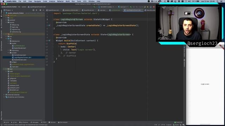Screen dimensions: 225x126
Task: Click the locate file target icon in Project panel
Action: (x=33, y=10)
